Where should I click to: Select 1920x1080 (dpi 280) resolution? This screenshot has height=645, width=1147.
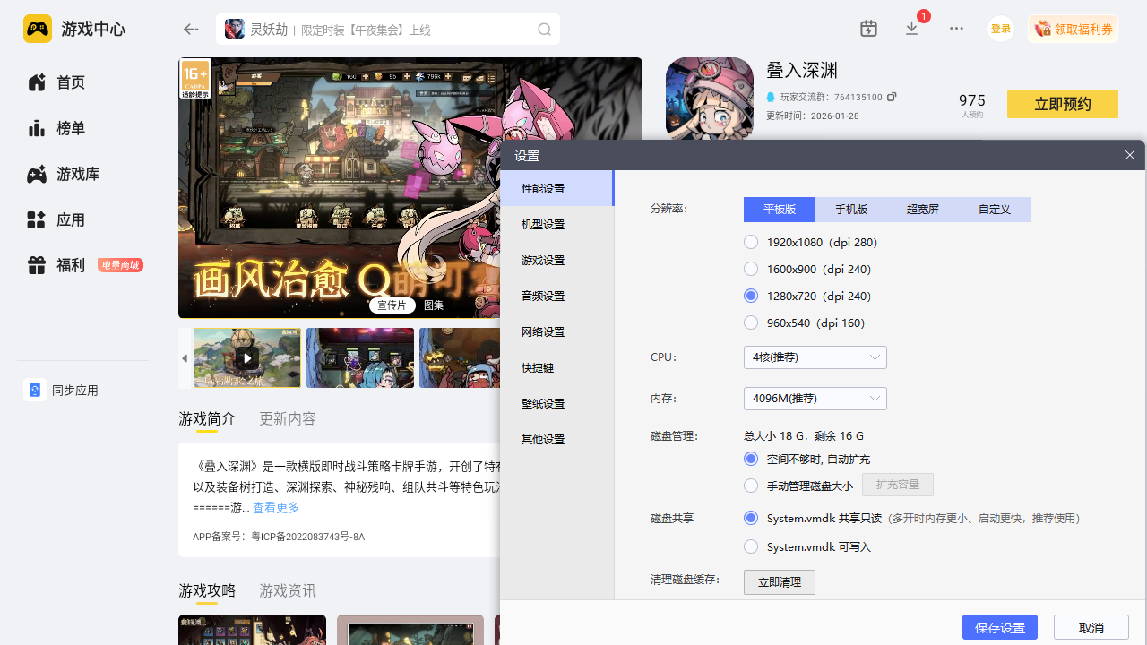point(751,242)
